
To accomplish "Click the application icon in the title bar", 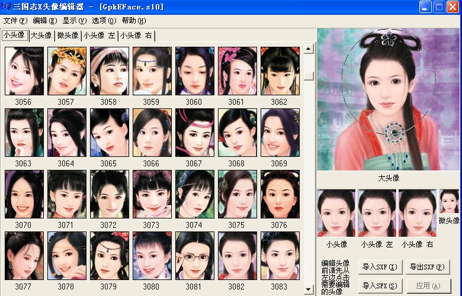I will [x=7, y=7].
